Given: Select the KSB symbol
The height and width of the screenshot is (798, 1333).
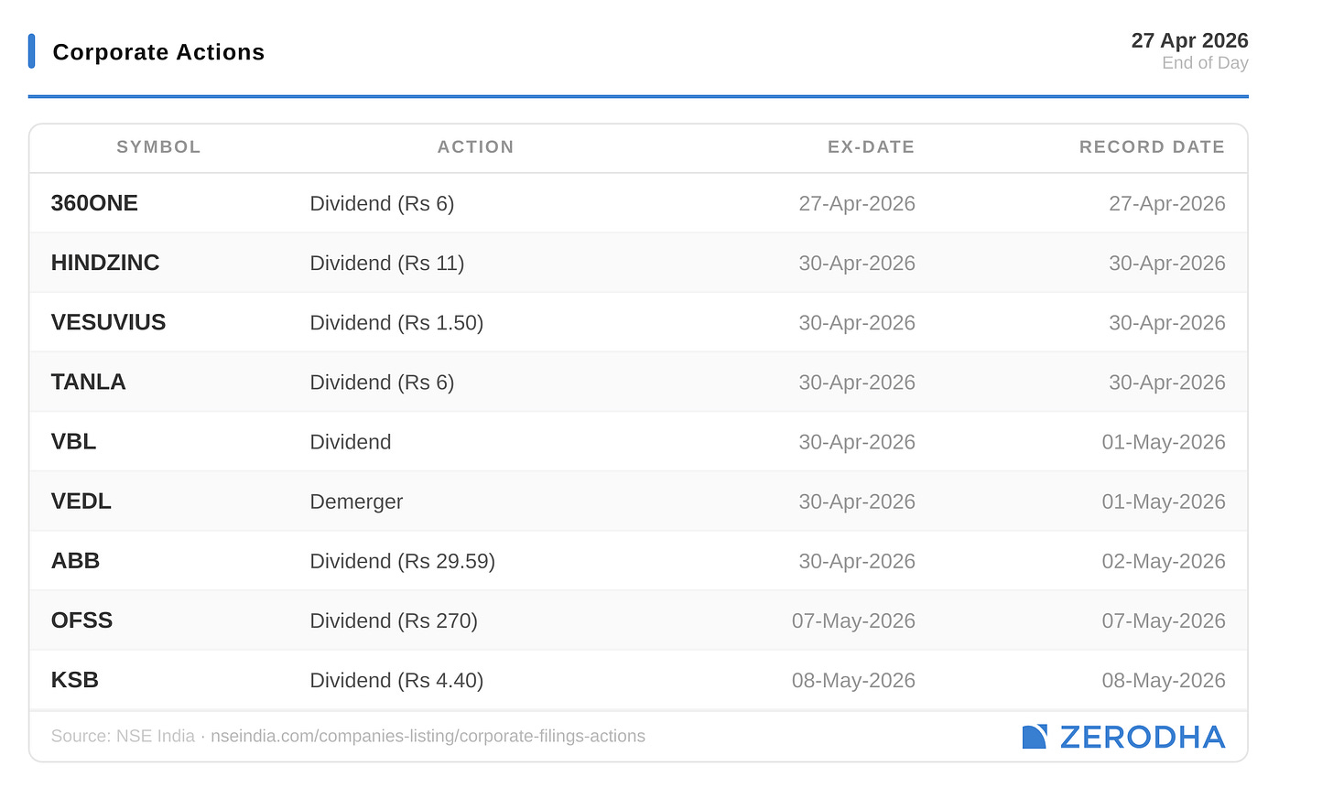Looking at the screenshot, I should point(74,680).
